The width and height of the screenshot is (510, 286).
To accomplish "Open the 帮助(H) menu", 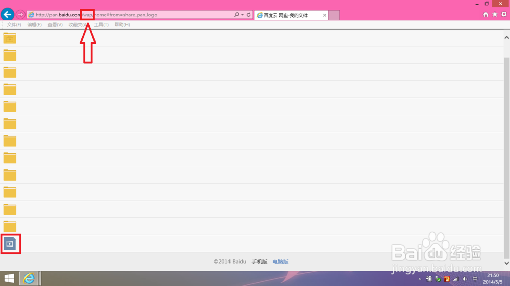I will tap(122, 24).
